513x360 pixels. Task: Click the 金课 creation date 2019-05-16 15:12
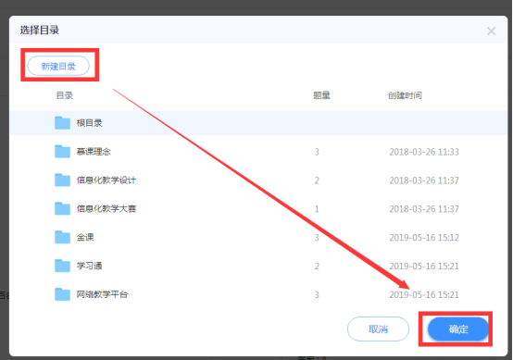click(x=424, y=238)
